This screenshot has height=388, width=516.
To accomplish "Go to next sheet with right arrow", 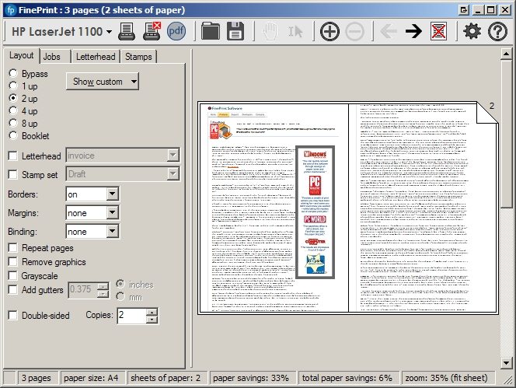I will (x=413, y=32).
